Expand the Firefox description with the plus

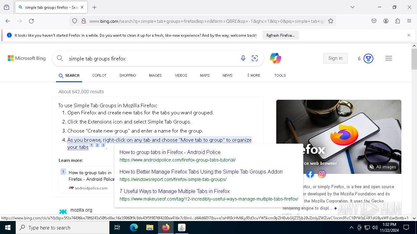[x=336, y=208]
